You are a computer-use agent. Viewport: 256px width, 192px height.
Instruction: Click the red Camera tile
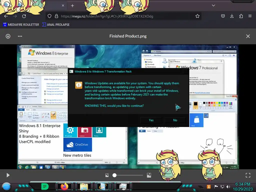coord(84,132)
